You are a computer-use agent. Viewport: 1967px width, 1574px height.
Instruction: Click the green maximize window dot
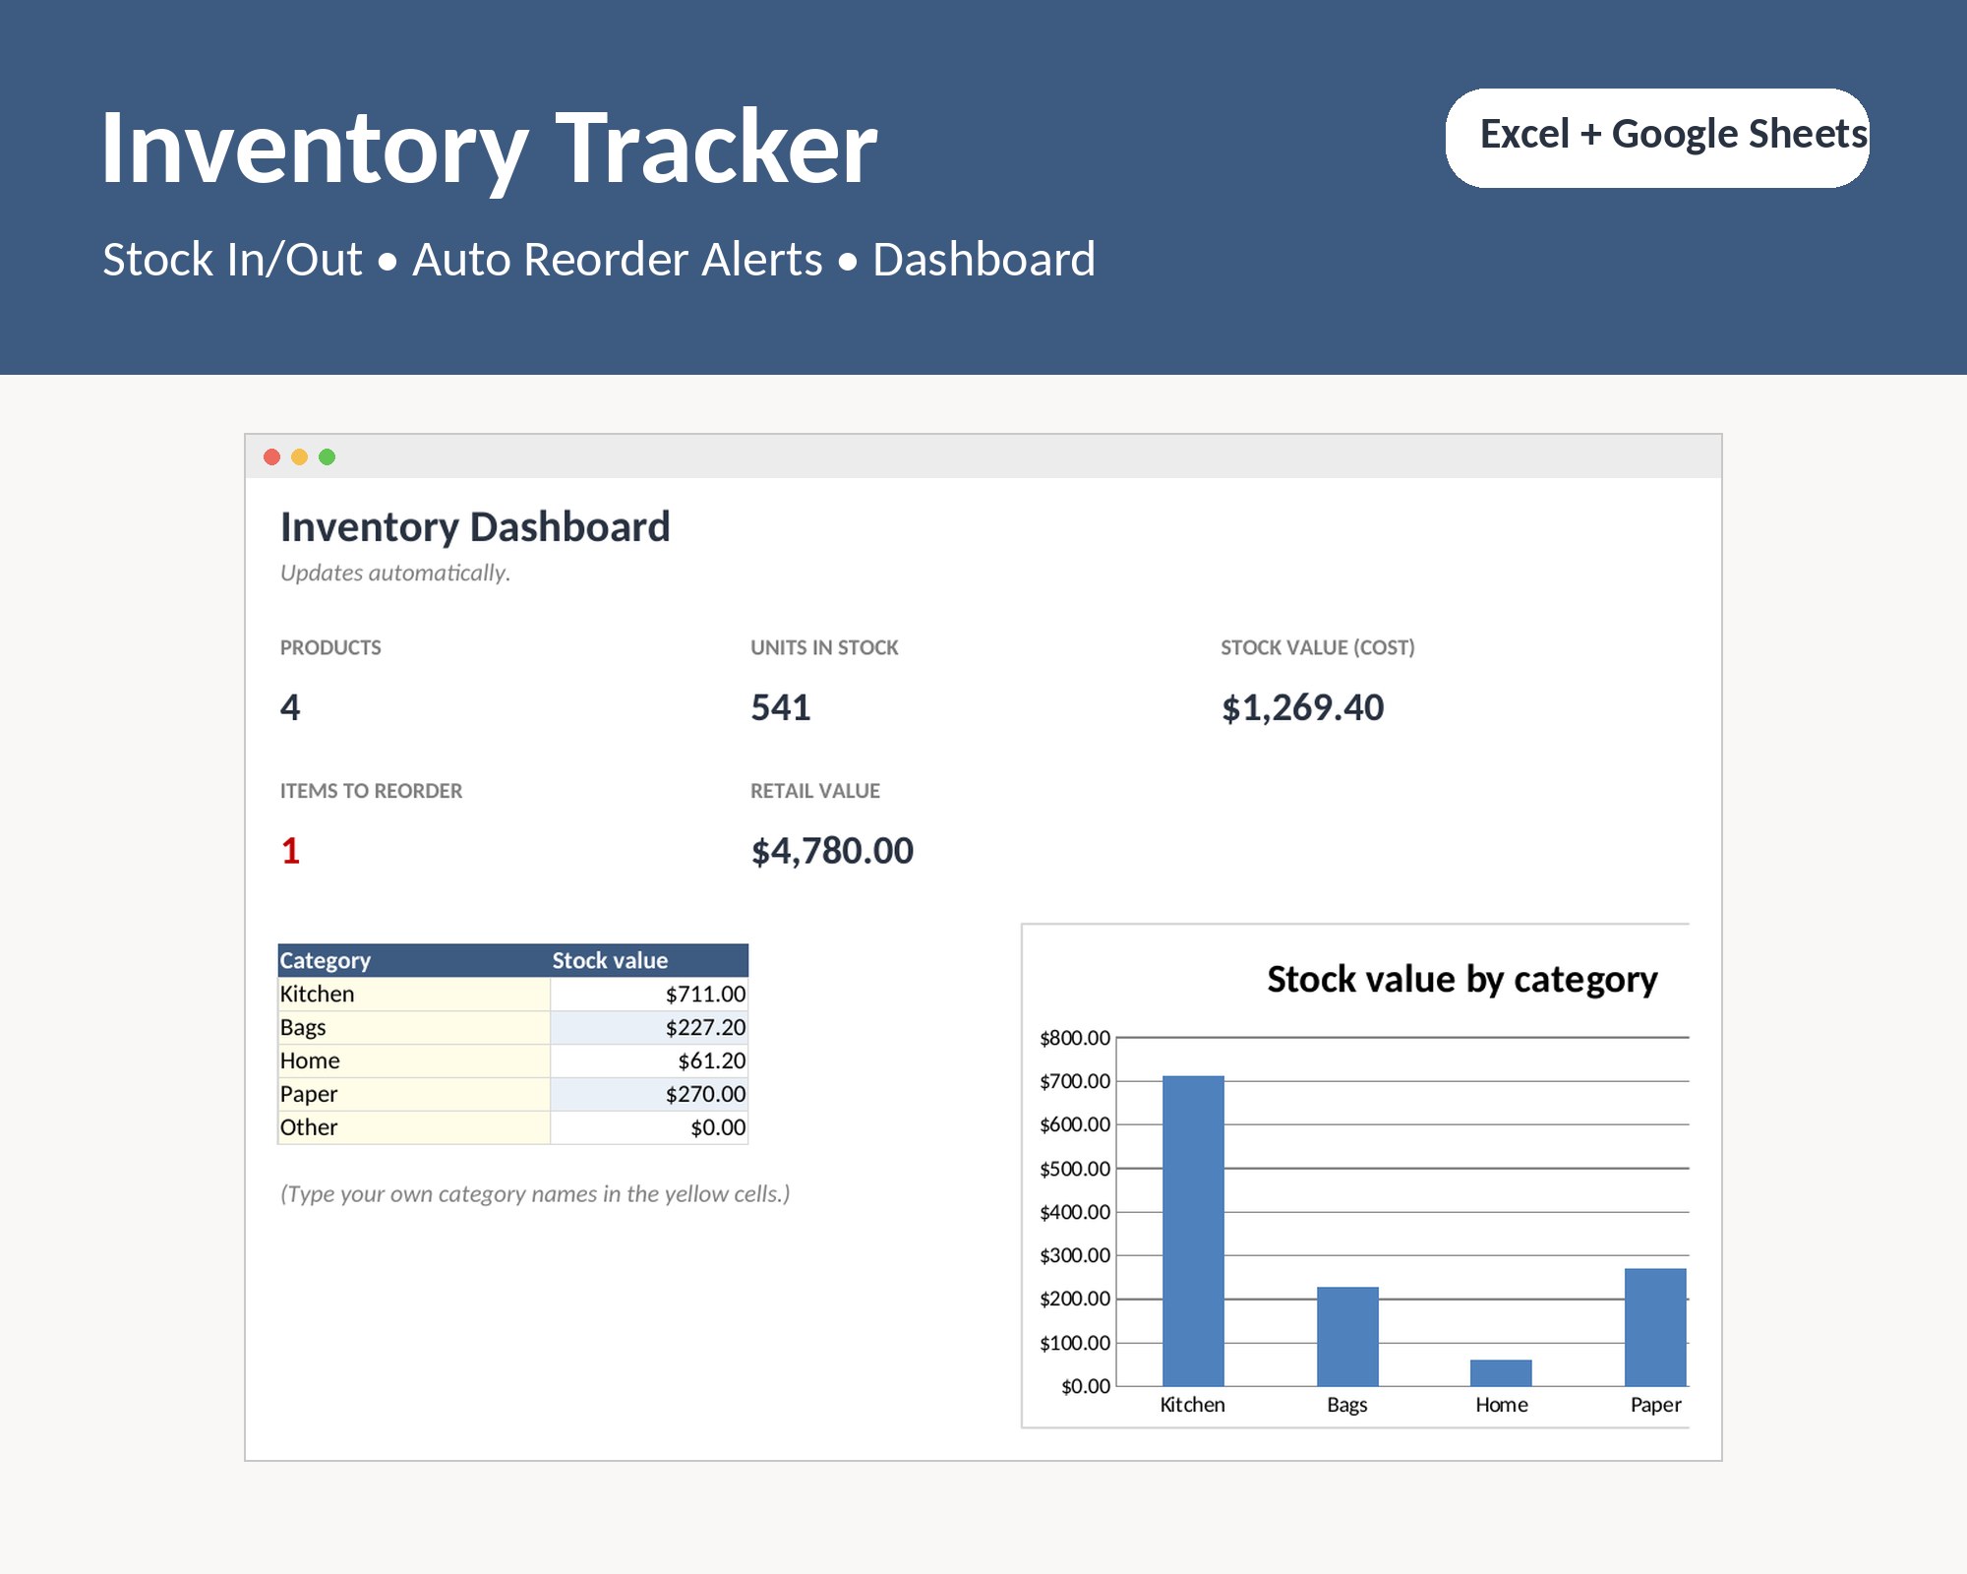(328, 456)
